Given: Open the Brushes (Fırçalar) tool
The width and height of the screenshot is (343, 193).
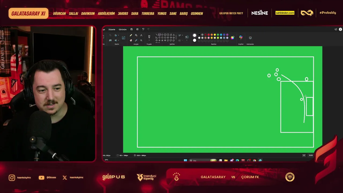Looking at the screenshot, I should 149,36.
